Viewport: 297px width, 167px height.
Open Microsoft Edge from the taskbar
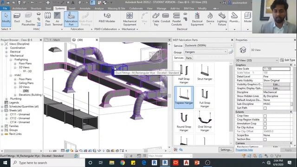click(x=144, y=163)
